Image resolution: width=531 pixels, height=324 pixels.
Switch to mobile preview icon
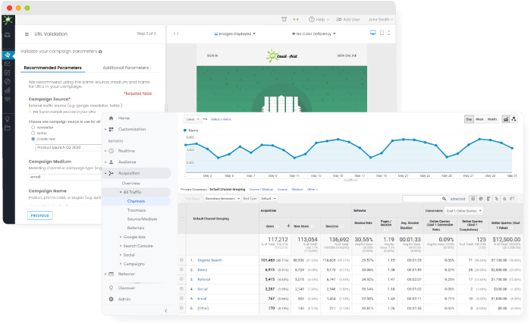pos(388,33)
